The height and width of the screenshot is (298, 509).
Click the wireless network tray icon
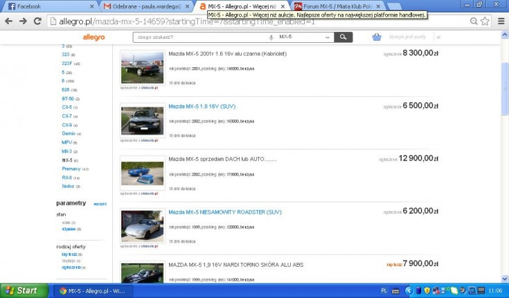[x=446, y=290]
